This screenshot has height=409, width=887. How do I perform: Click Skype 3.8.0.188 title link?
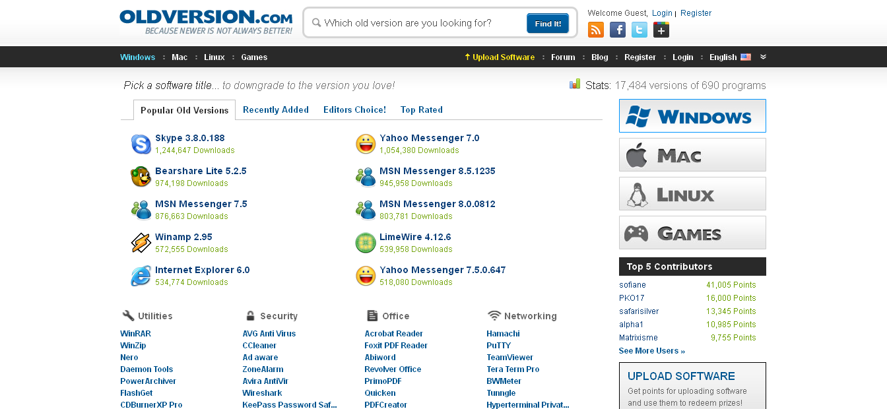pyautogui.click(x=190, y=138)
